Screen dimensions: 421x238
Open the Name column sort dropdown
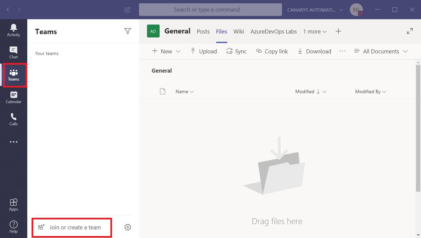(185, 91)
